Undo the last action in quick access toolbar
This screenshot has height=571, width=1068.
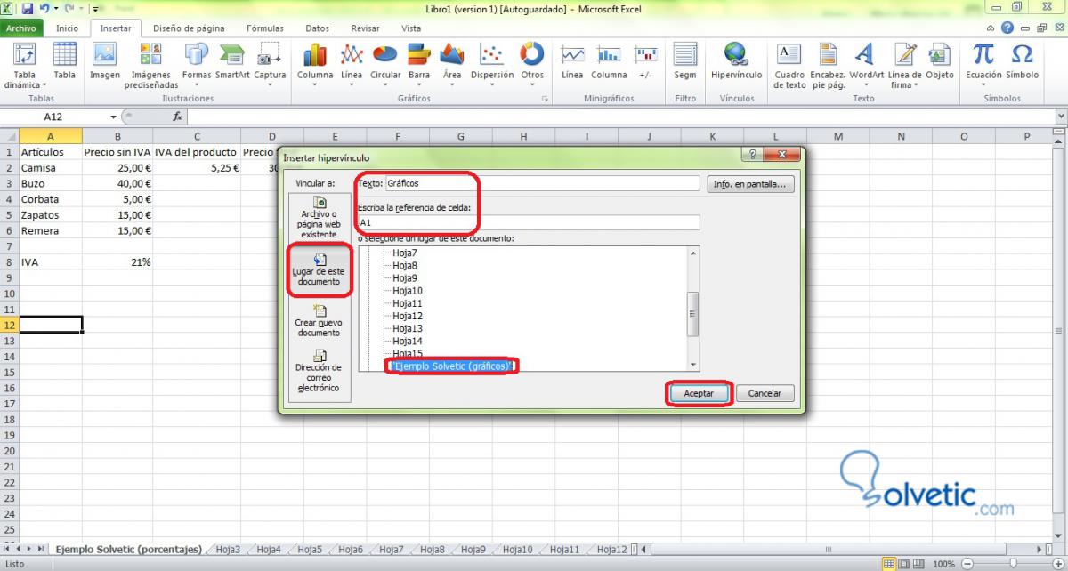[44, 9]
